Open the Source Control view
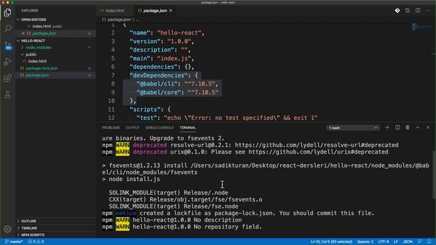 click(x=7, y=45)
